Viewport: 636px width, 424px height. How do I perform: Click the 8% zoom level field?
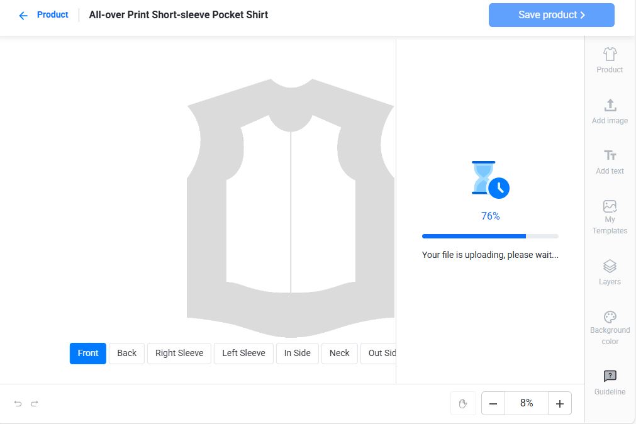pos(527,403)
